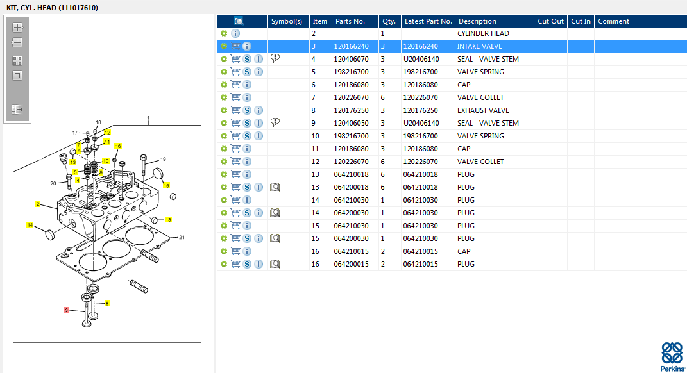Click the gear icon for CYLINDER HEAD row

coord(224,33)
